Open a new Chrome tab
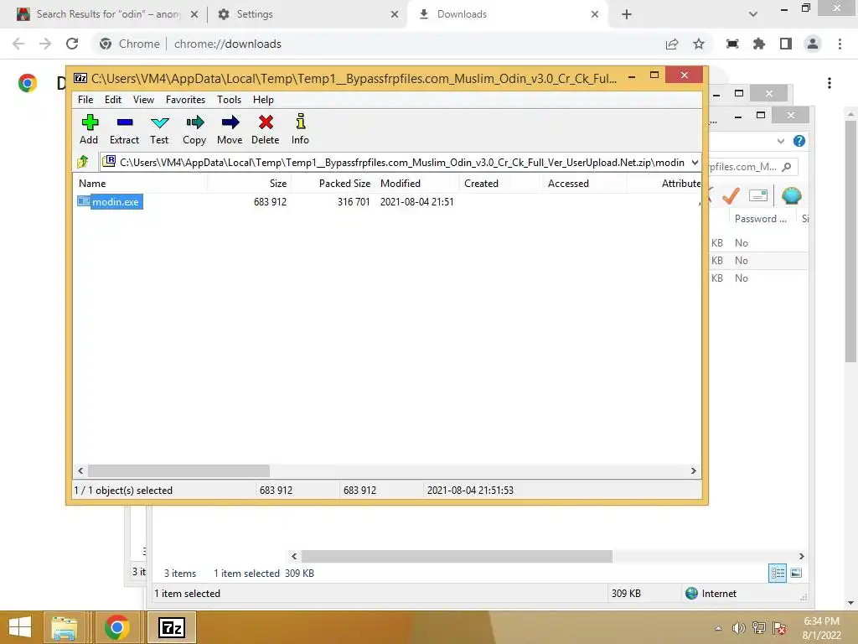 [x=627, y=14]
